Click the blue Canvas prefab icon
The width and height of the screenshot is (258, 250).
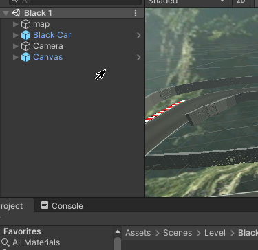(x=25, y=57)
